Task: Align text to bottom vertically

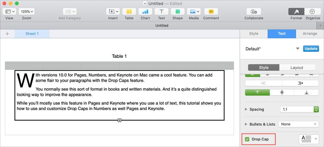Action: (x=307, y=92)
